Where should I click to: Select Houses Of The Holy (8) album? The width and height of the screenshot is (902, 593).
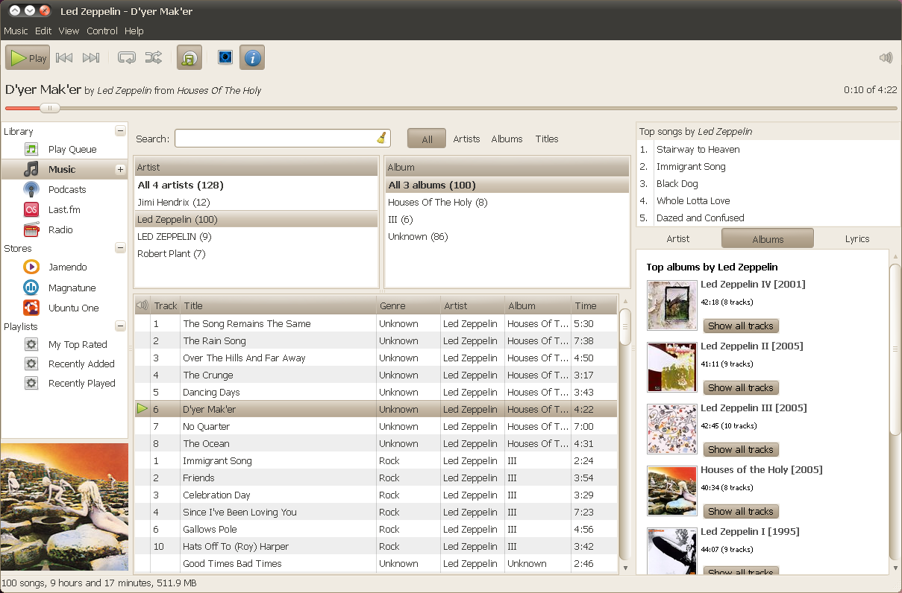click(507, 202)
